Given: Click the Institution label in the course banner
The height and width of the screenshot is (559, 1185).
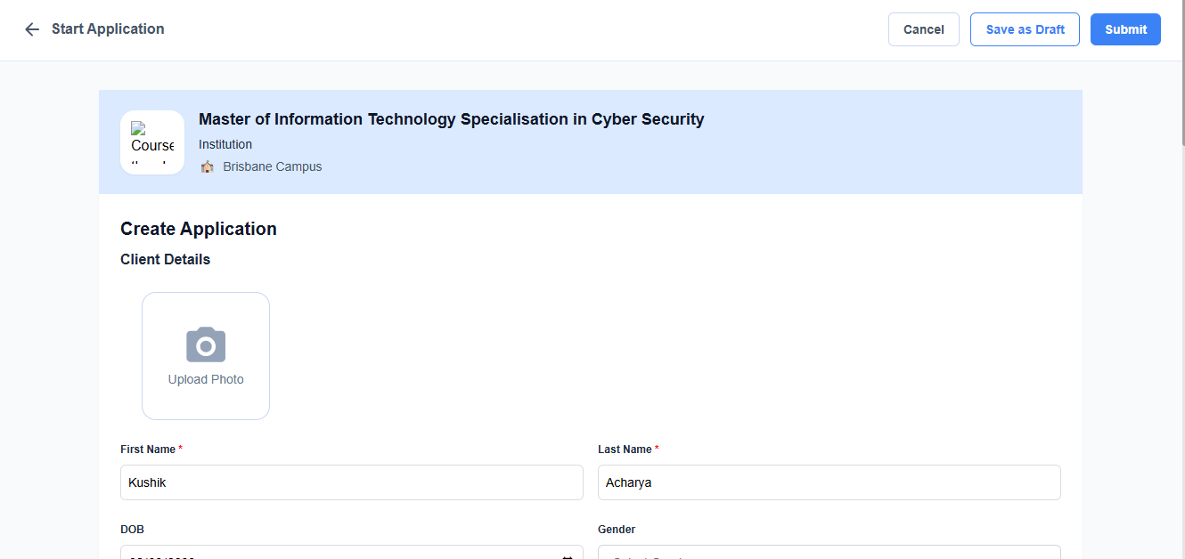Looking at the screenshot, I should click(225, 144).
